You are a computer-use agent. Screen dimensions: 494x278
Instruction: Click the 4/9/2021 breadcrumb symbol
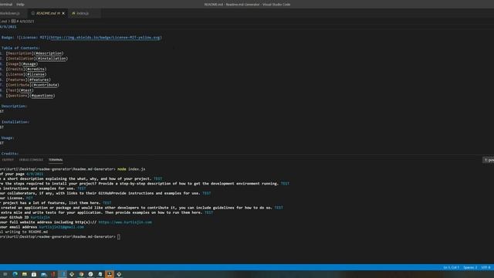point(26,22)
